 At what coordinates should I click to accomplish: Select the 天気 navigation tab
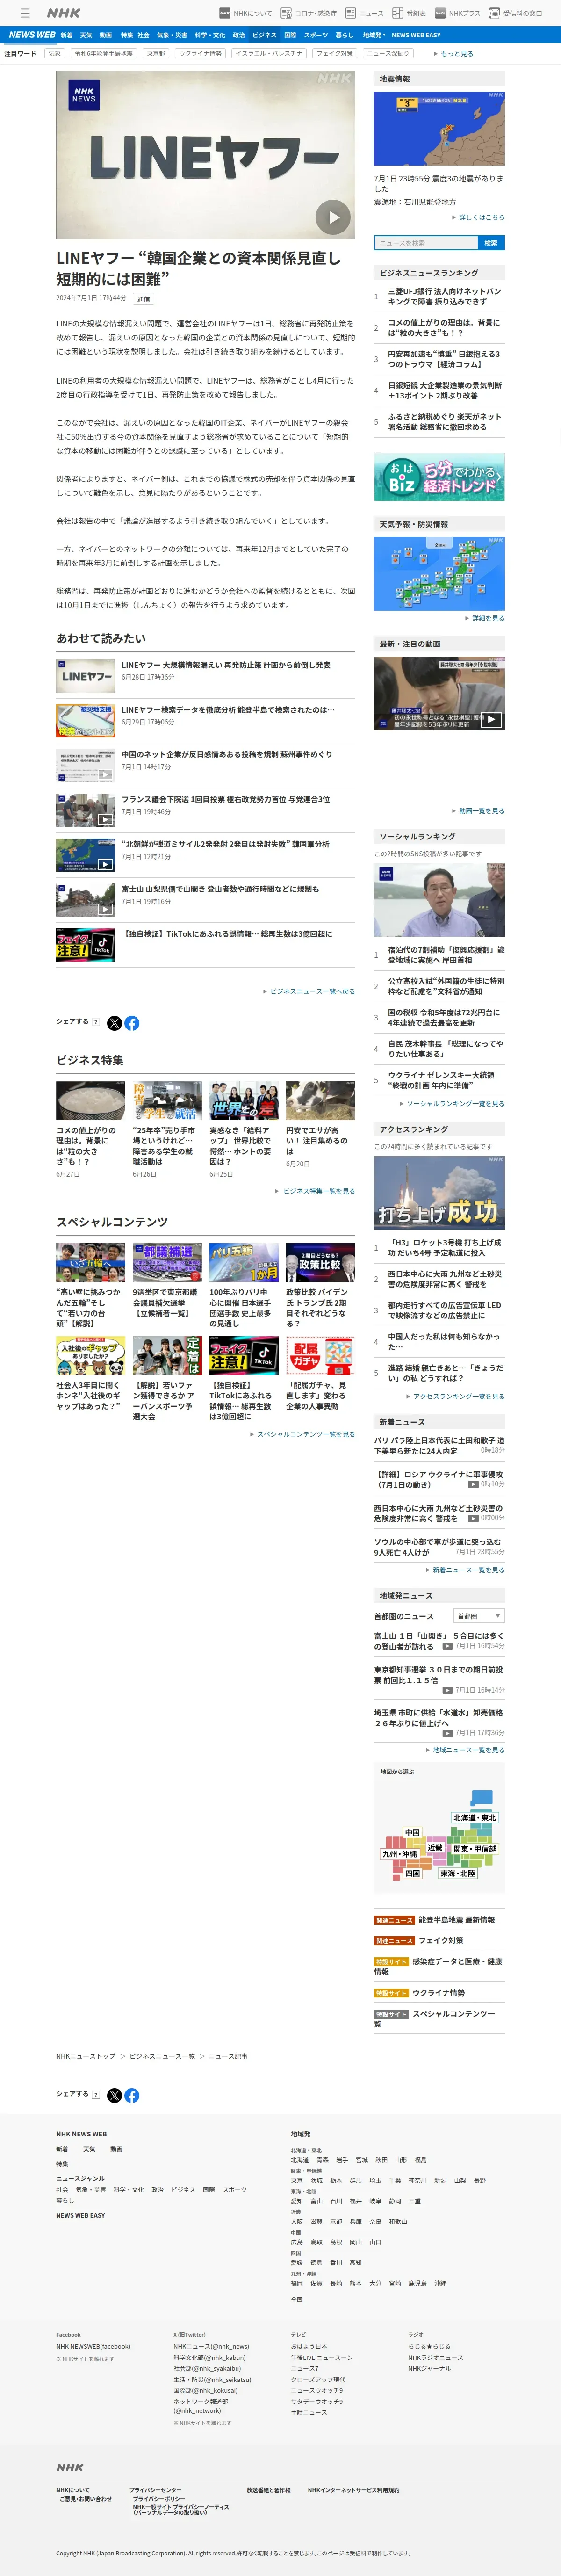[86, 35]
